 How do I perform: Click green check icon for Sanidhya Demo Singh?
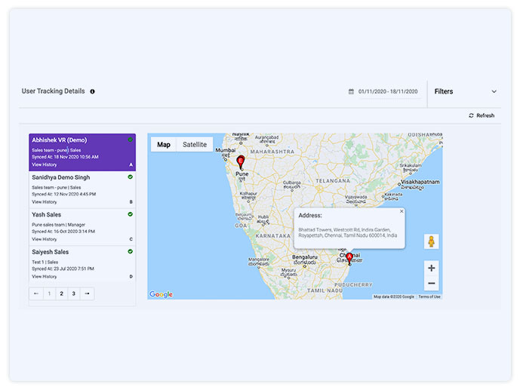[131, 177]
